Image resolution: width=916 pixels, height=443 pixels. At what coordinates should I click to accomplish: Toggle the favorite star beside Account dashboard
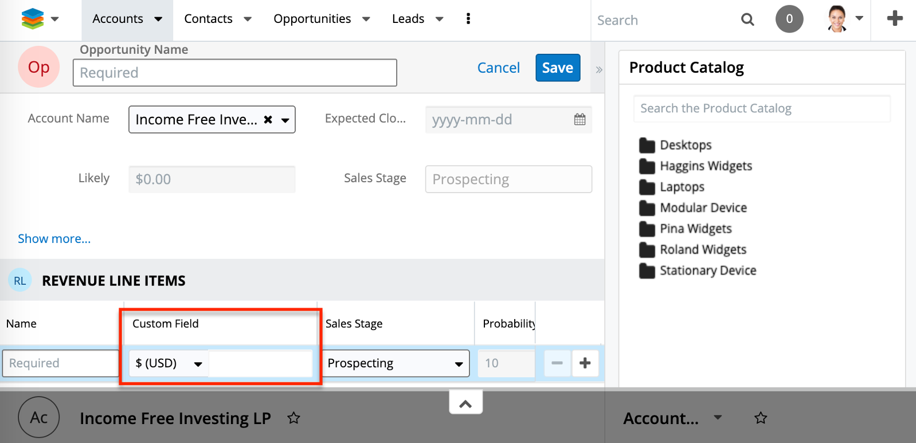pyautogui.click(x=760, y=418)
